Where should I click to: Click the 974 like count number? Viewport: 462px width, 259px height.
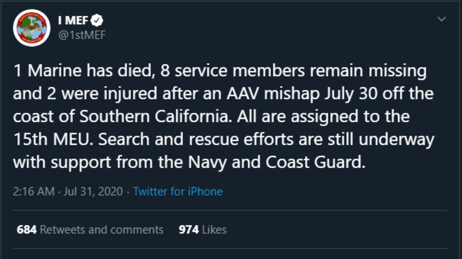[x=189, y=230]
